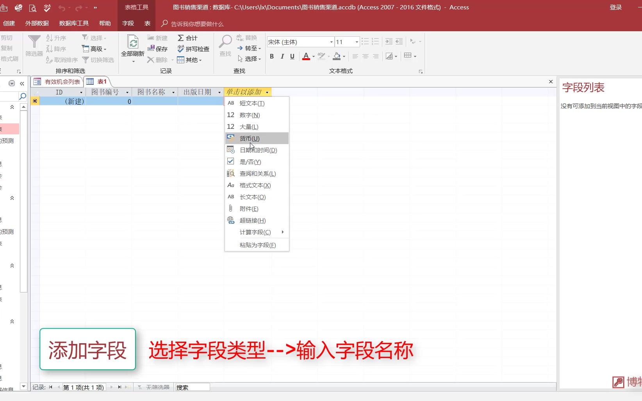Click the 单击以添加 column header

(x=248, y=92)
